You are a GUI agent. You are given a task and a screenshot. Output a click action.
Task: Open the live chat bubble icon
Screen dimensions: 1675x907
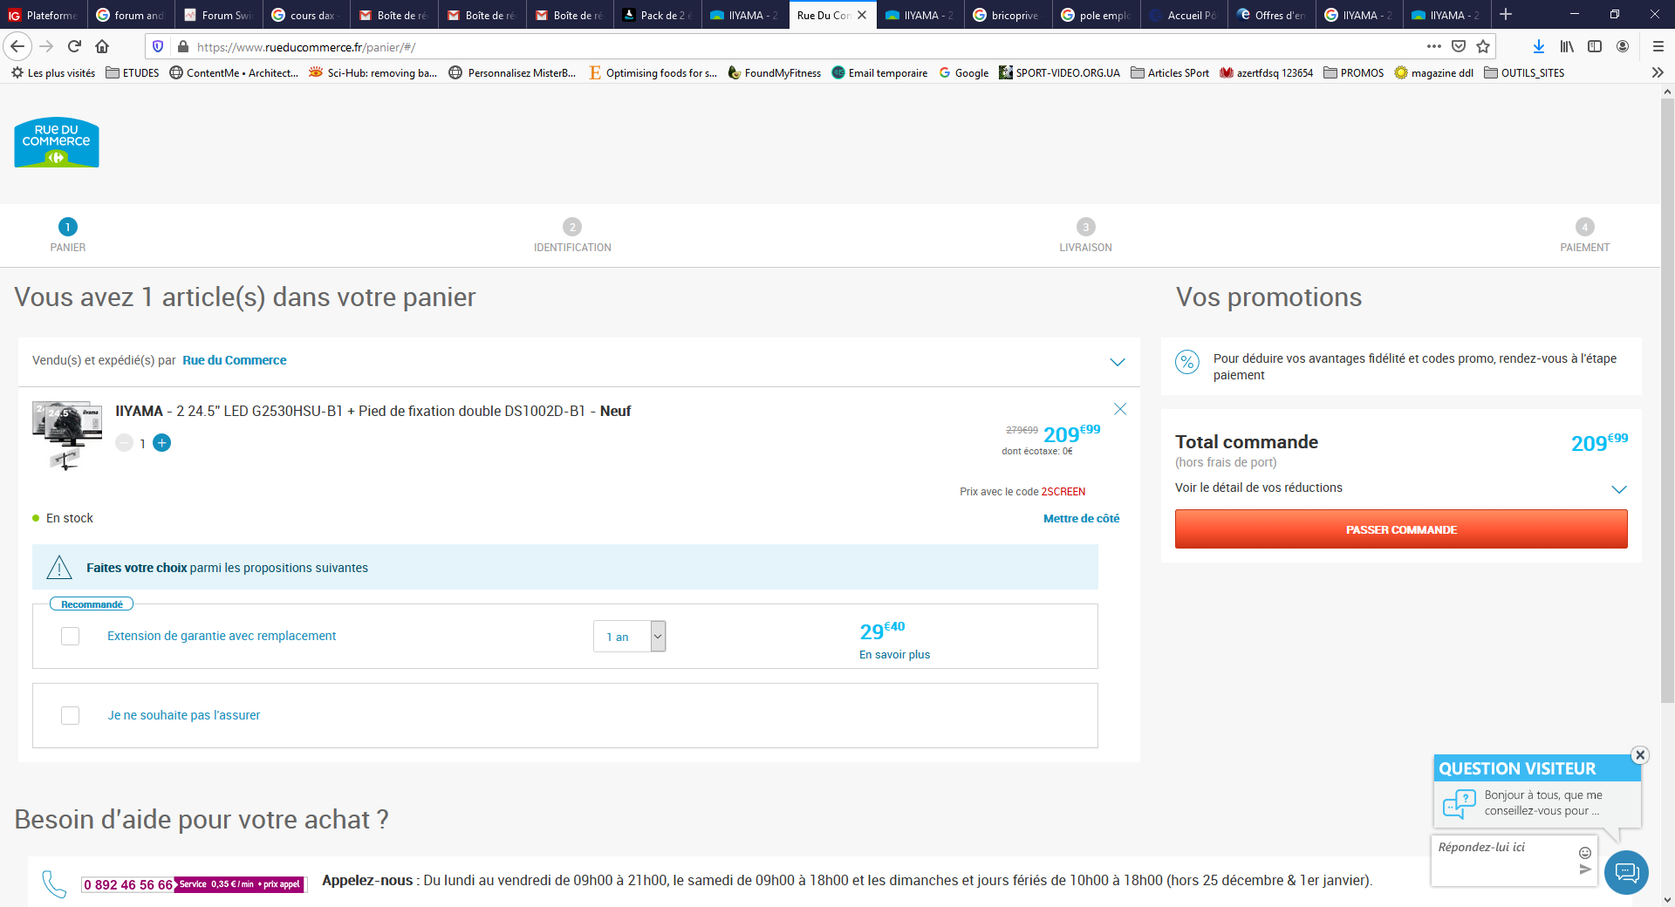[1627, 872]
